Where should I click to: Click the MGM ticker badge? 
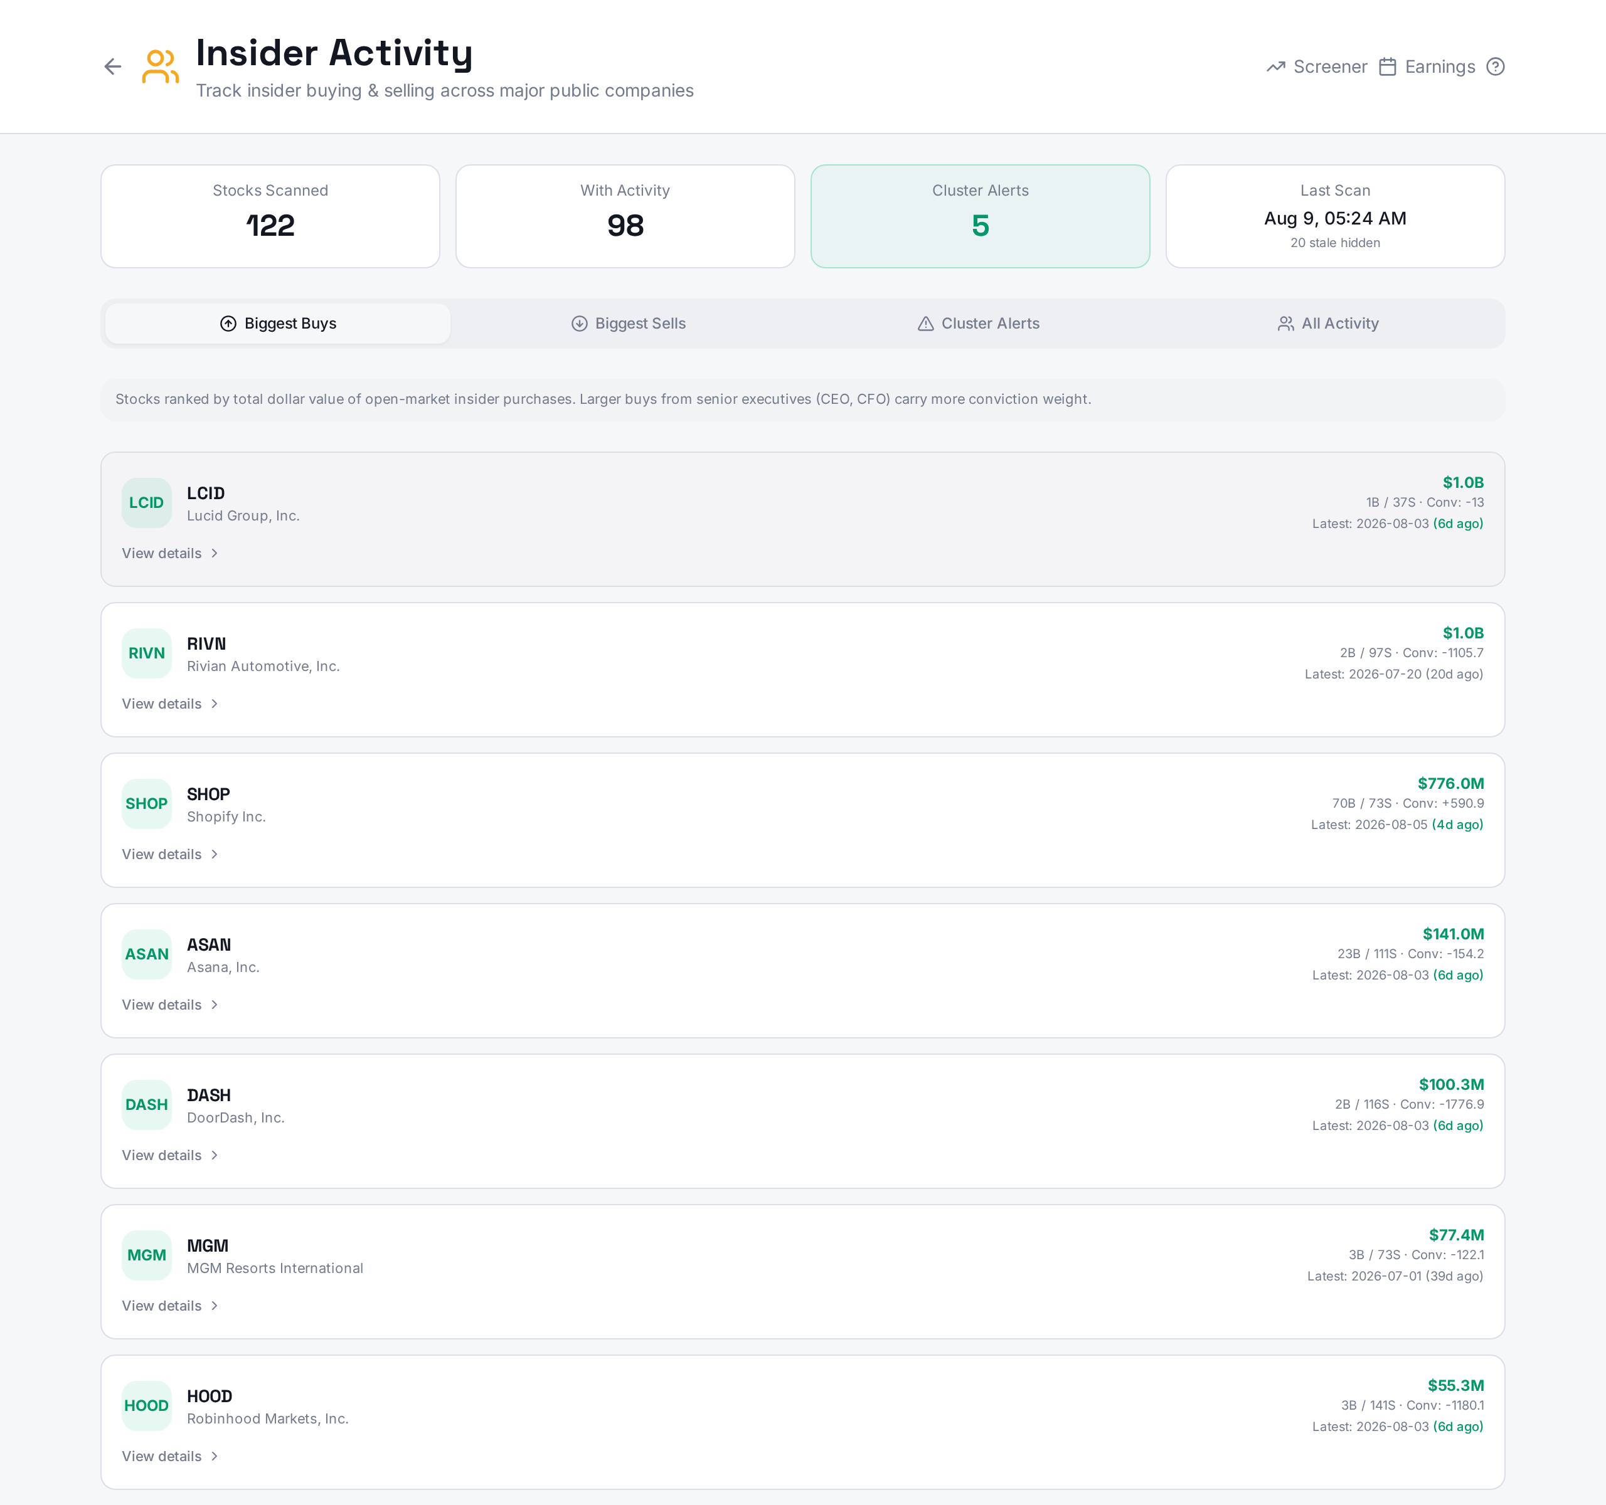click(x=146, y=1255)
